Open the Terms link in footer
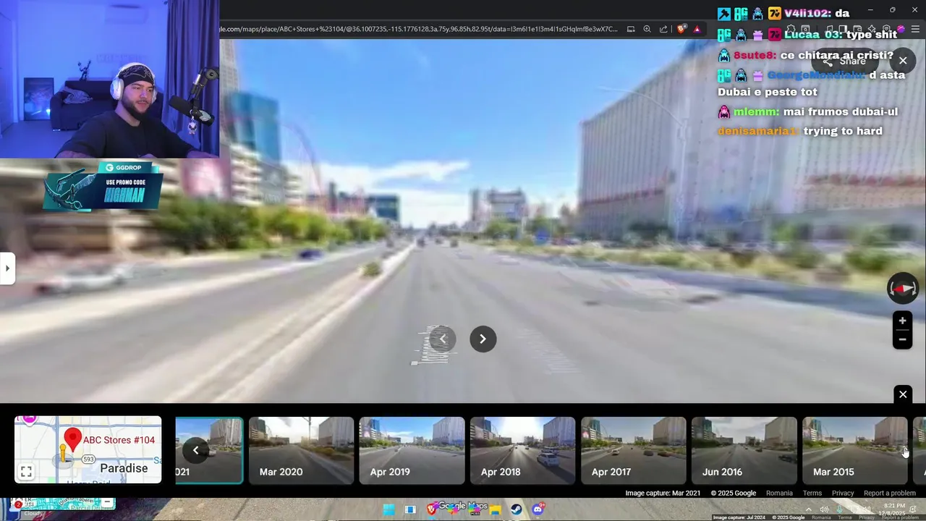Screen dimensions: 926x521 click(812, 493)
